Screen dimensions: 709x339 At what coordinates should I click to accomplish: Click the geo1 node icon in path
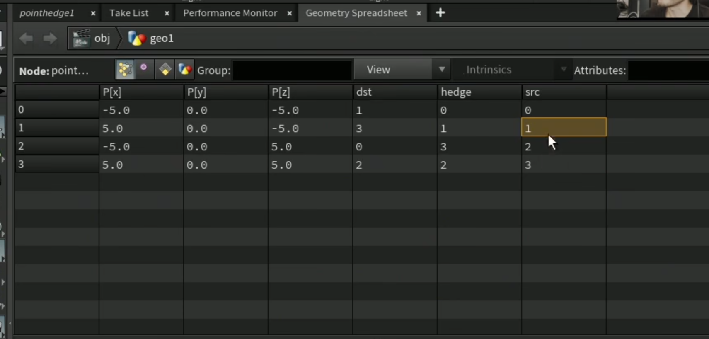click(x=137, y=39)
